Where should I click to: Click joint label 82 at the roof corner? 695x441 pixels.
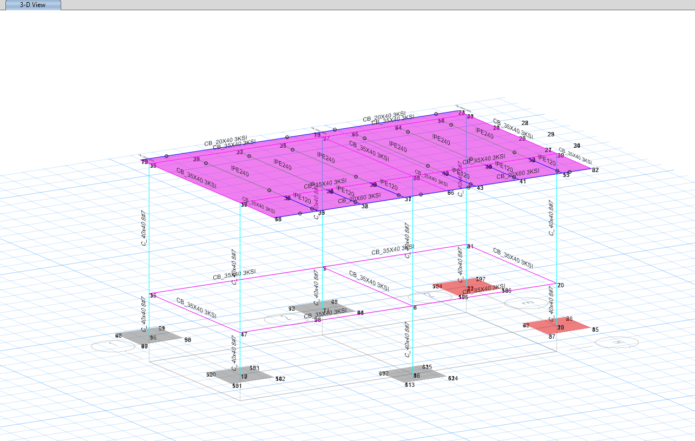[595, 170]
